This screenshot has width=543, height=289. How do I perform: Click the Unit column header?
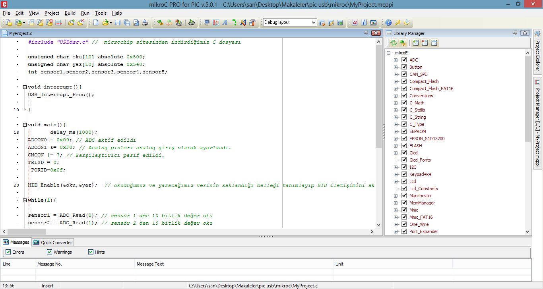click(394, 264)
